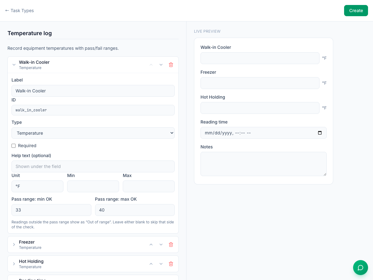The height and width of the screenshot is (280, 373).
Task: Open the chat support bubble
Action: (361, 268)
